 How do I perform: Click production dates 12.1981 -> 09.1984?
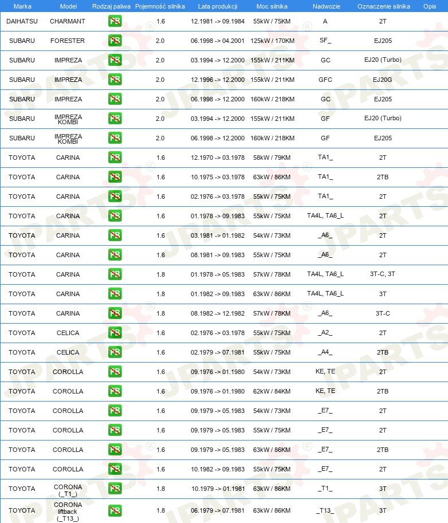(218, 21)
